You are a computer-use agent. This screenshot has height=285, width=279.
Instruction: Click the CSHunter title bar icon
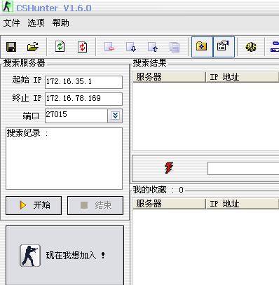[7, 7]
